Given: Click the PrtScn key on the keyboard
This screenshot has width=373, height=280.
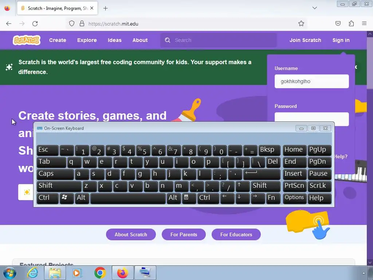Looking at the screenshot, I should pyautogui.click(x=294, y=186).
